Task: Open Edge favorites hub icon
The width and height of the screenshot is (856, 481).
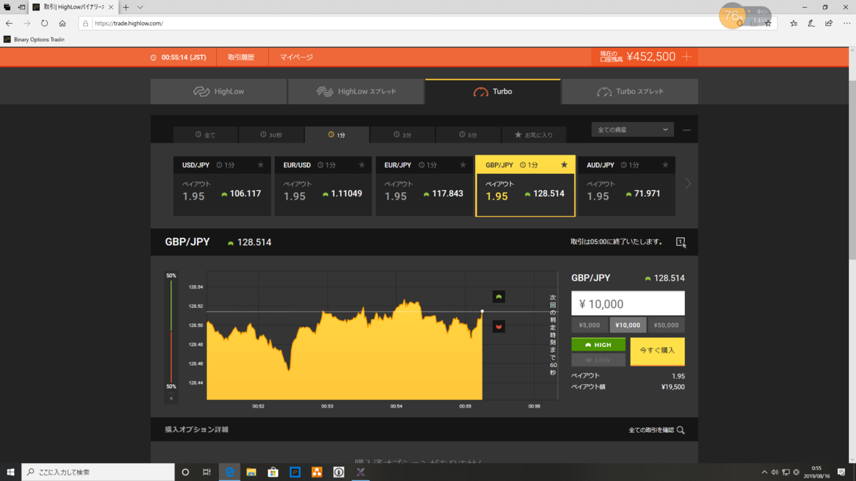Action: tap(793, 24)
